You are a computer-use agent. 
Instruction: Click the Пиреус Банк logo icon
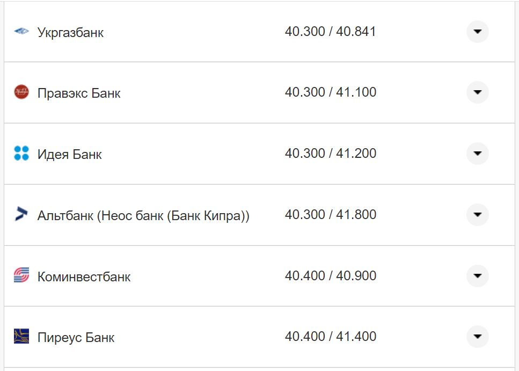pyautogui.click(x=21, y=337)
